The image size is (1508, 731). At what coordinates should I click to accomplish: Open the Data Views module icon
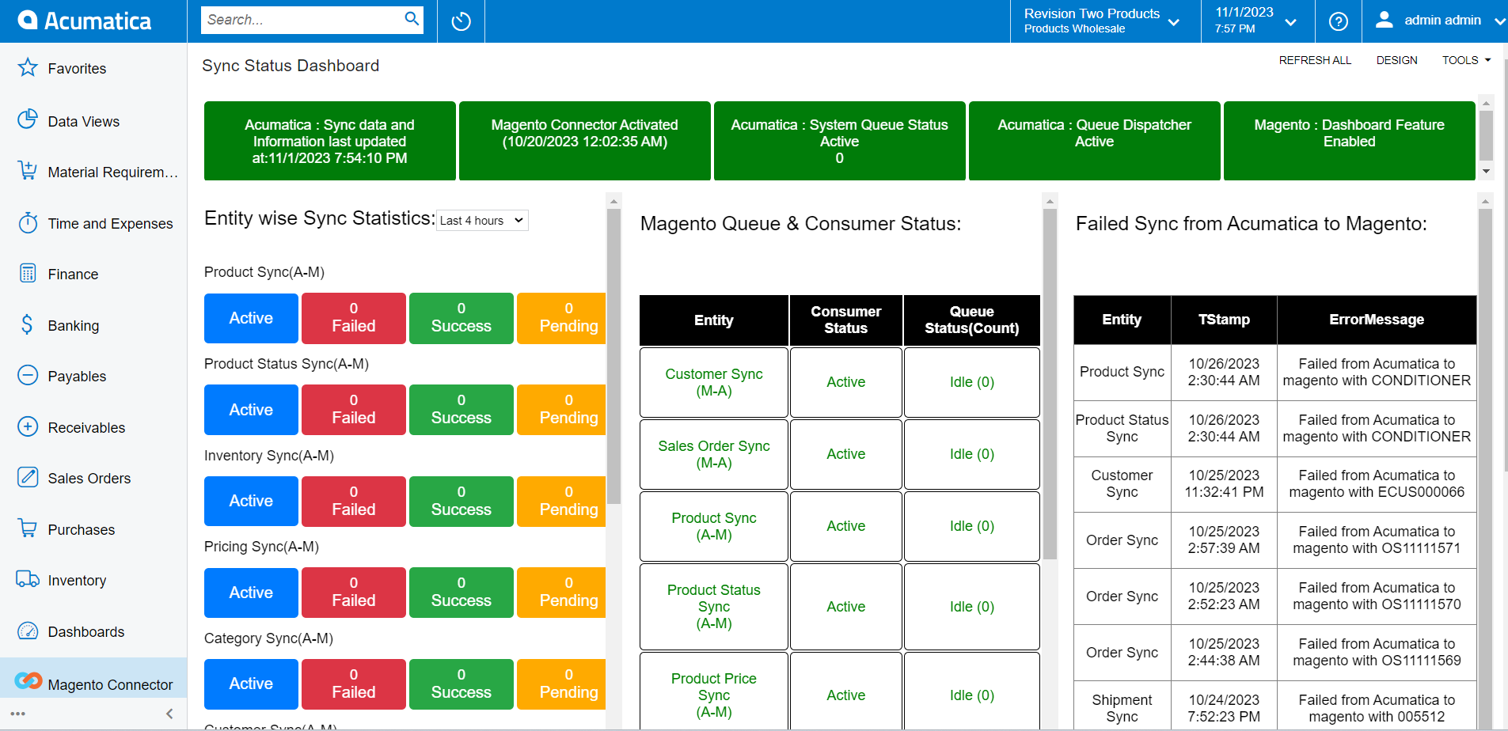(x=28, y=119)
